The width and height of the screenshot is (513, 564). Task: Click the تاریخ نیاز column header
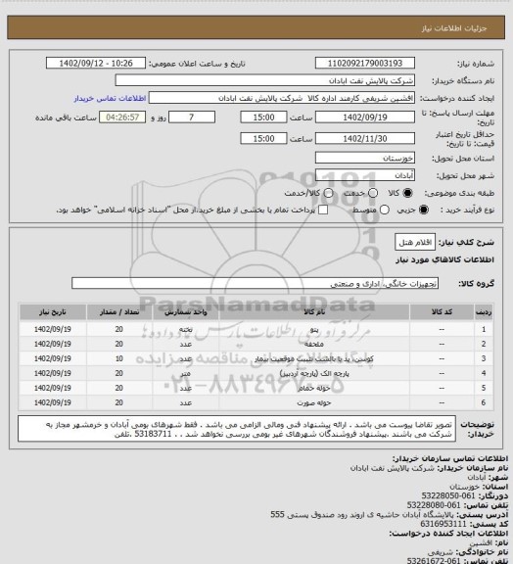tap(53, 312)
